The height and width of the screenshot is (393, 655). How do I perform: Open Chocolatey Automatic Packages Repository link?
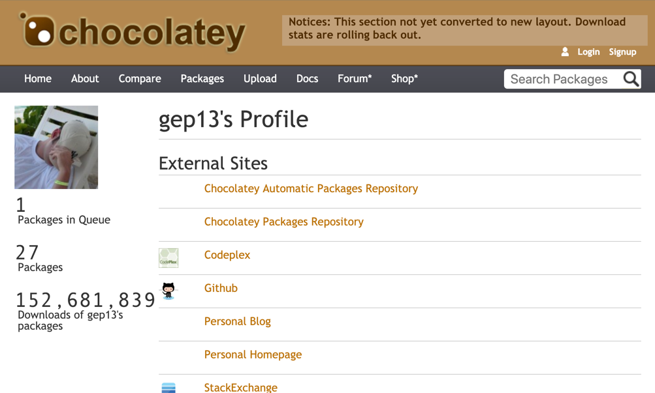[x=311, y=188]
